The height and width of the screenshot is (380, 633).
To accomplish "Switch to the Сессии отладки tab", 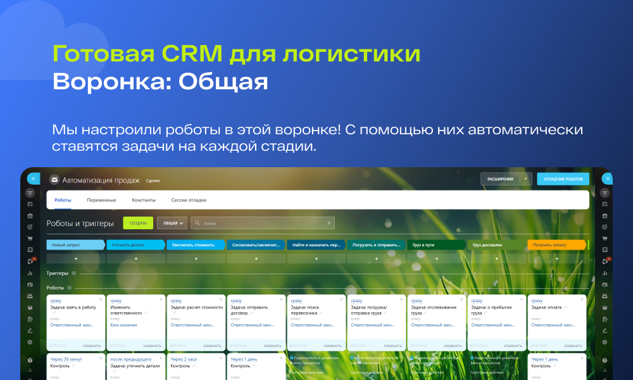I will coord(189,200).
